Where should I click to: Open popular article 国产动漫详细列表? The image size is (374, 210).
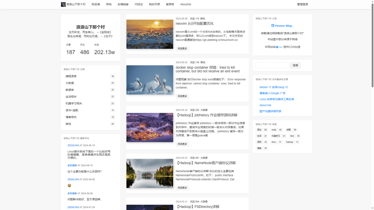coord(270,111)
